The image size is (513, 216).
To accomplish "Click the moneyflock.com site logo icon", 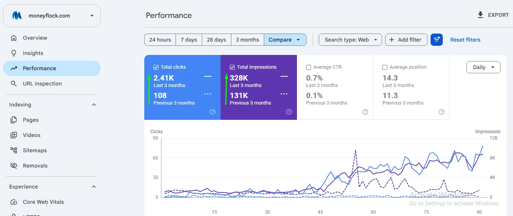I will [17, 16].
